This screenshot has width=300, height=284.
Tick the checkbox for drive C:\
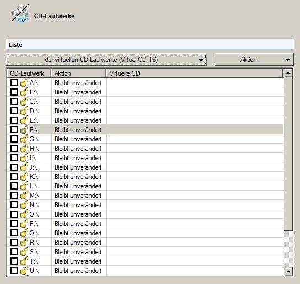tap(14, 101)
